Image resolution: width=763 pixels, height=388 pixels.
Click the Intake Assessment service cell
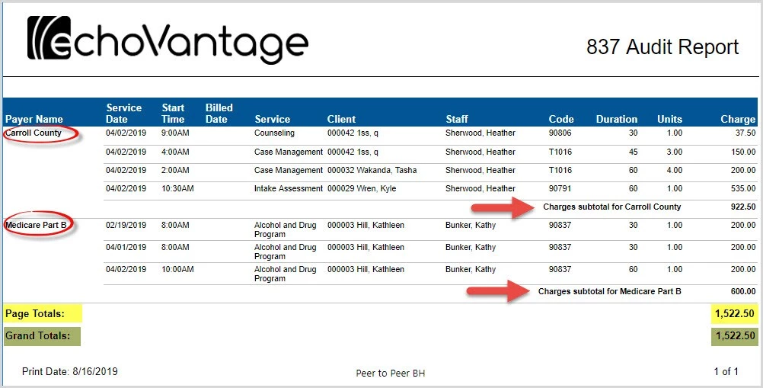(x=288, y=188)
